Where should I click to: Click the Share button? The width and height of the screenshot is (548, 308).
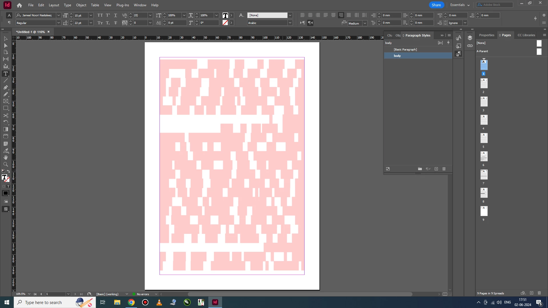[436, 5]
